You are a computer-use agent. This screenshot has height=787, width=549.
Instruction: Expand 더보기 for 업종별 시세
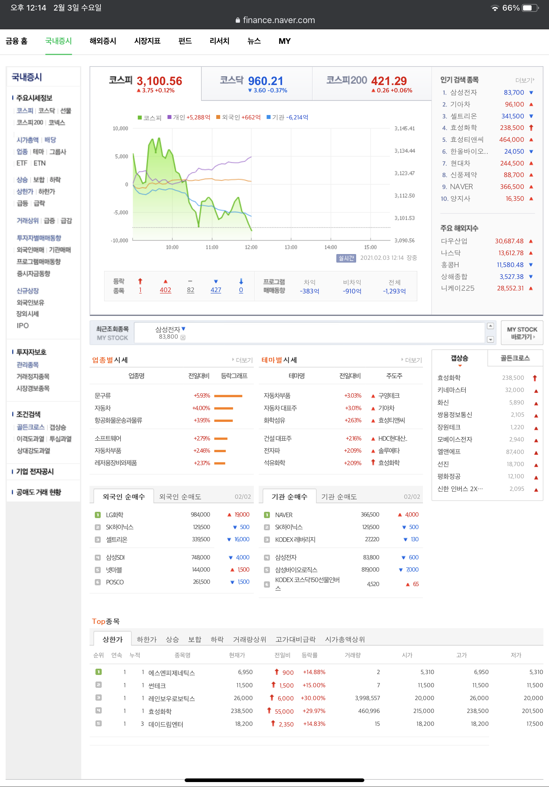[242, 360]
